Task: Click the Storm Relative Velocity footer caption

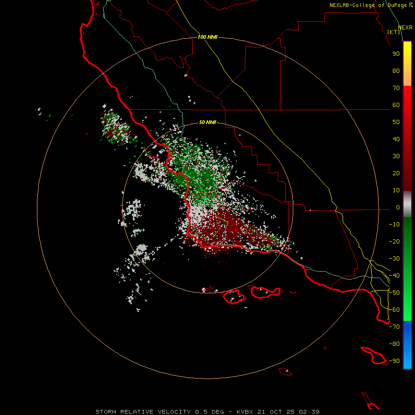Action: 207,412
